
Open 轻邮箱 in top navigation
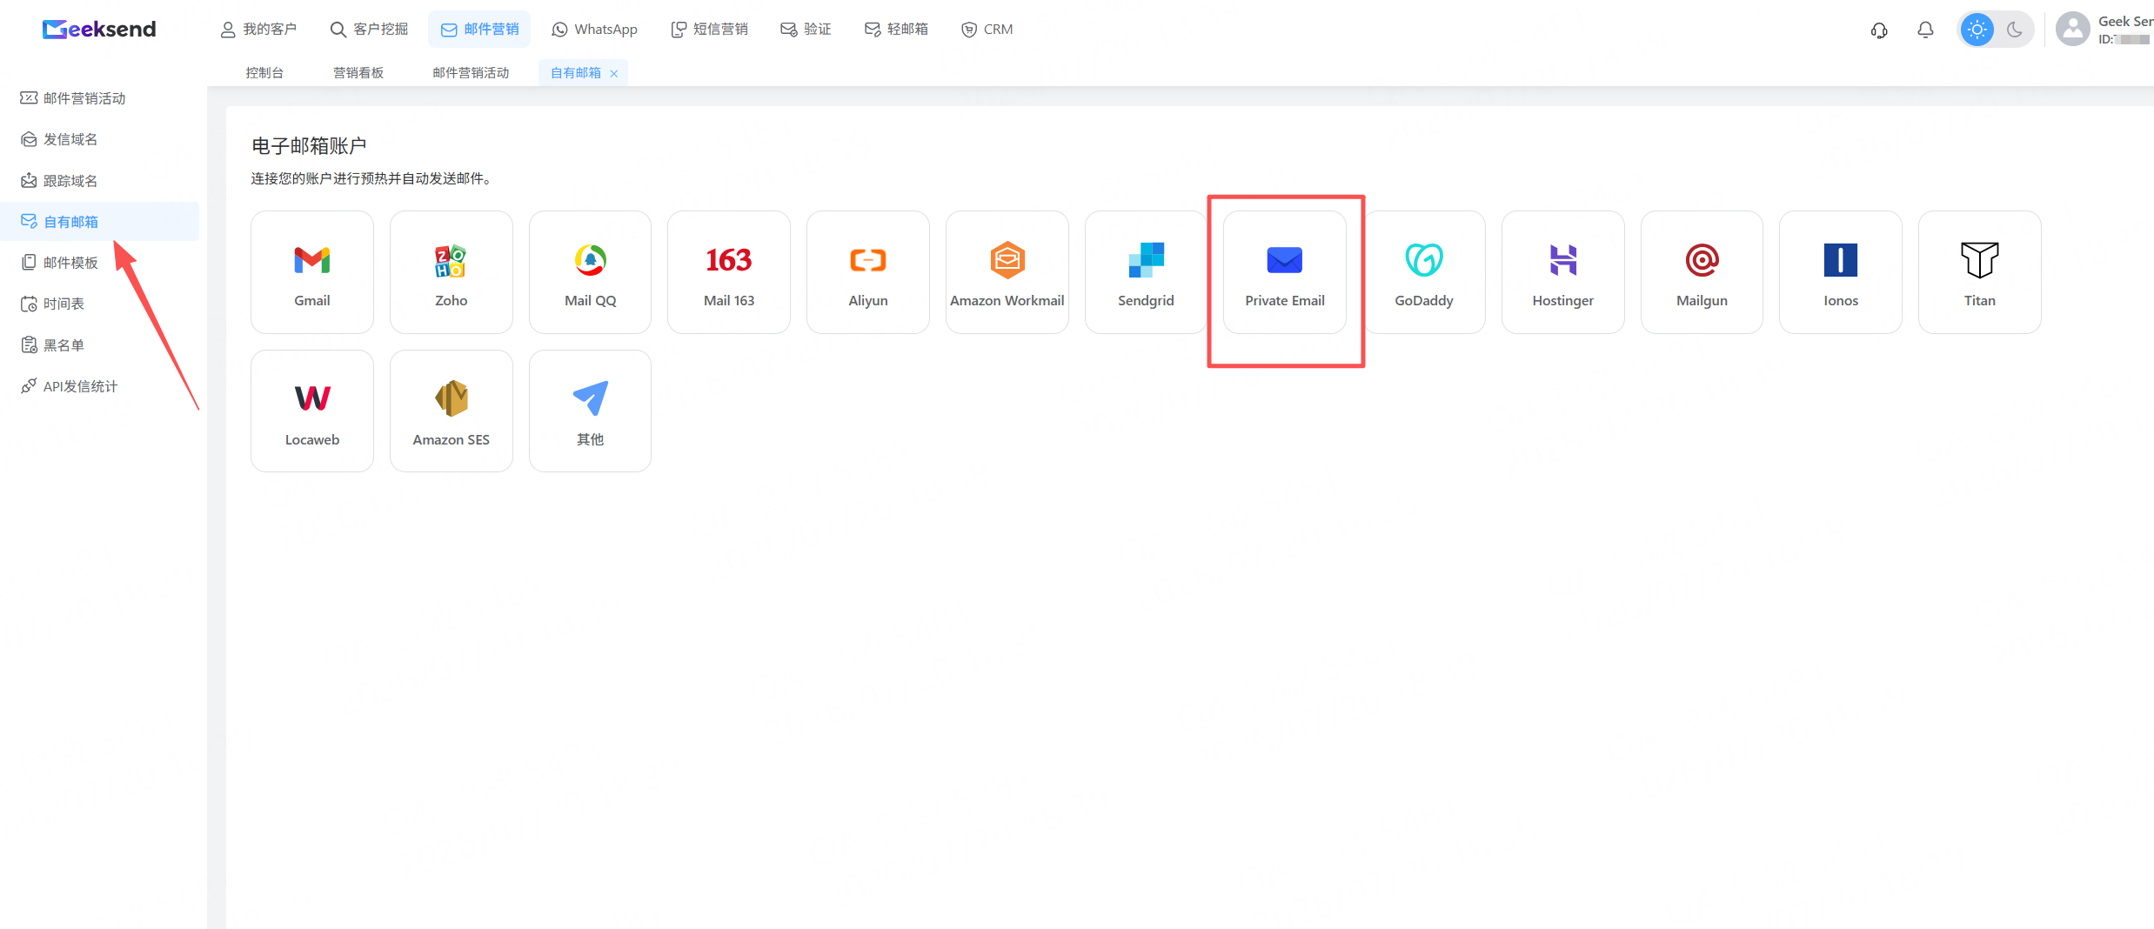click(896, 30)
